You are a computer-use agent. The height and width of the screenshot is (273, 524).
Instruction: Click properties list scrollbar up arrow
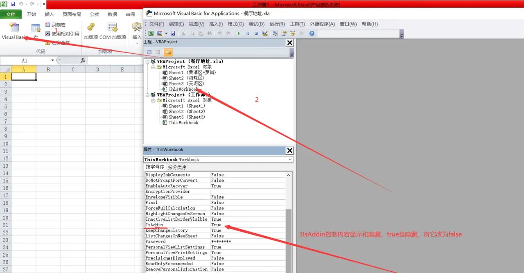pyautogui.click(x=289, y=175)
